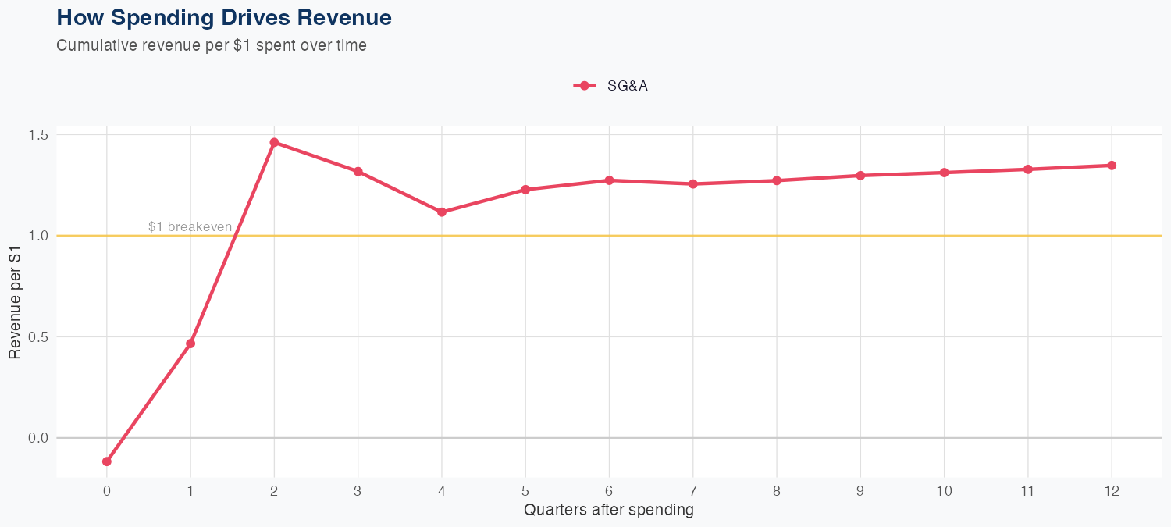The image size is (1171, 527).
Task: Click the 'Revenue per $1' axis title
Action: pyautogui.click(x=15, y=301)
